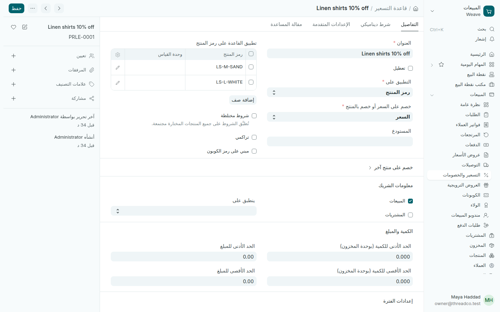Click the العنوان title input field

[x=340, y=53]
